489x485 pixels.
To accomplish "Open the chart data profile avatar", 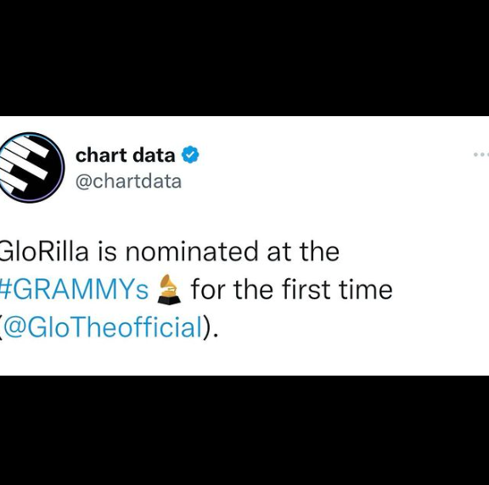I will coord(31,168).
